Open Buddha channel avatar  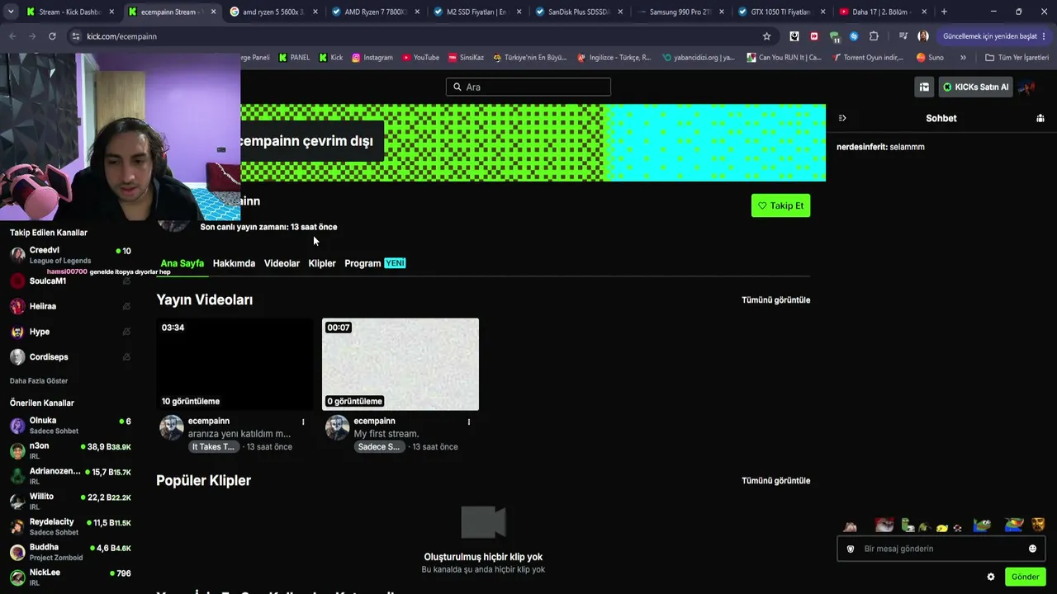(17, 553)
